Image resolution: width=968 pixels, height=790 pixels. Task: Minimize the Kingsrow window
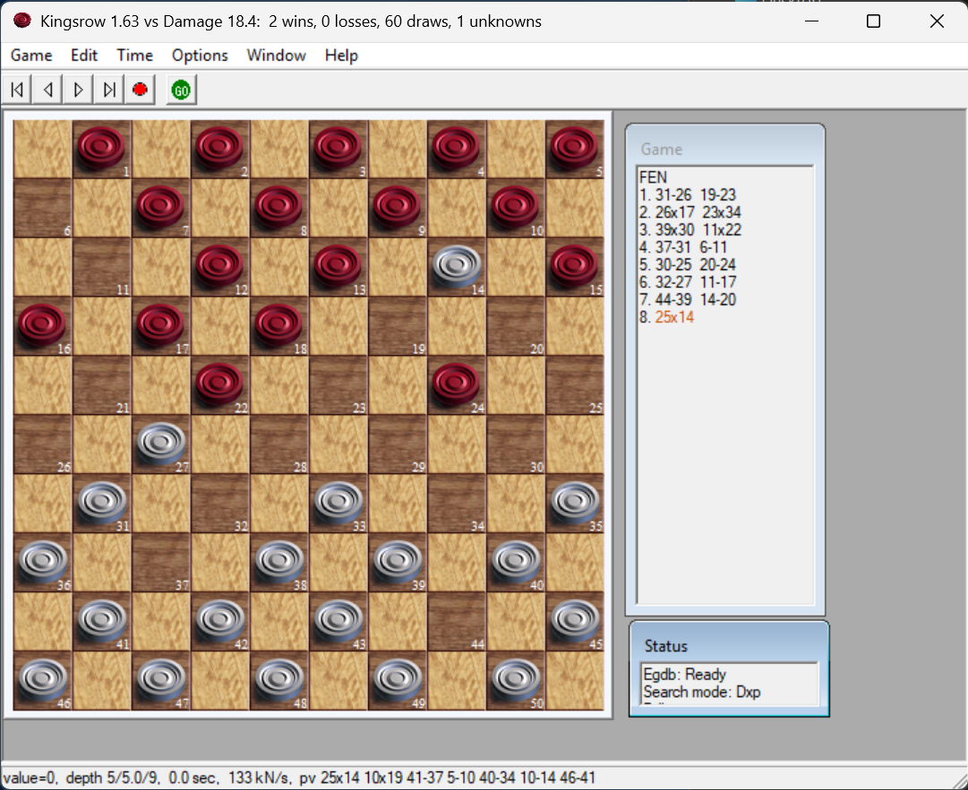coord(812,21)
